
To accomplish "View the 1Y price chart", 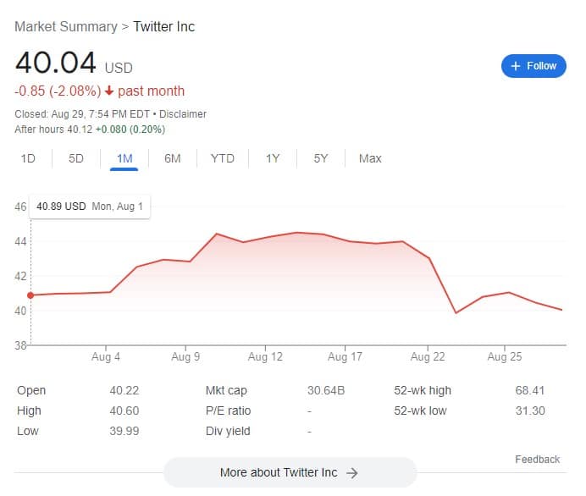I will tap(273, 158).
